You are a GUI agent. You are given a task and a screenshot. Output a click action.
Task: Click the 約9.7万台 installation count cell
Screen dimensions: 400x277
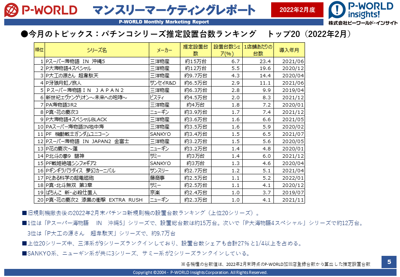click(196, 76)
